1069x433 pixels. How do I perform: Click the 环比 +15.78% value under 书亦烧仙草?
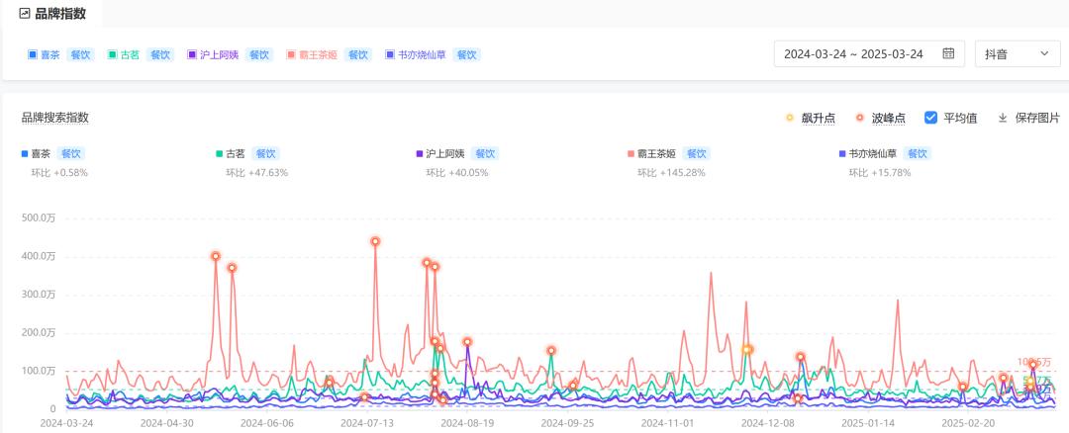pos(880,173)
